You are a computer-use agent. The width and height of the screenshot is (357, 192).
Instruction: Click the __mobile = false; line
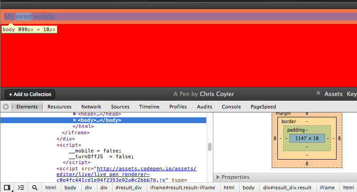coord(95,151)
